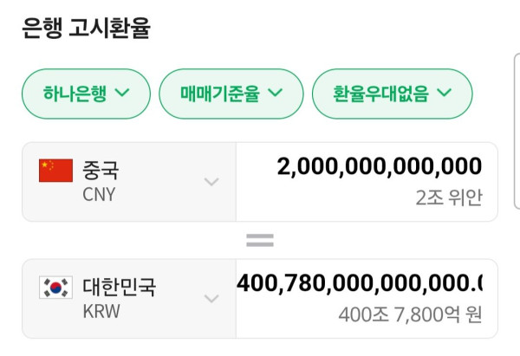The width and height of the screenshot is (520, 356).
Task: Click the chevron inside 환율우대없음 pill
Action: pyautogui.click(x=444, y=92)
